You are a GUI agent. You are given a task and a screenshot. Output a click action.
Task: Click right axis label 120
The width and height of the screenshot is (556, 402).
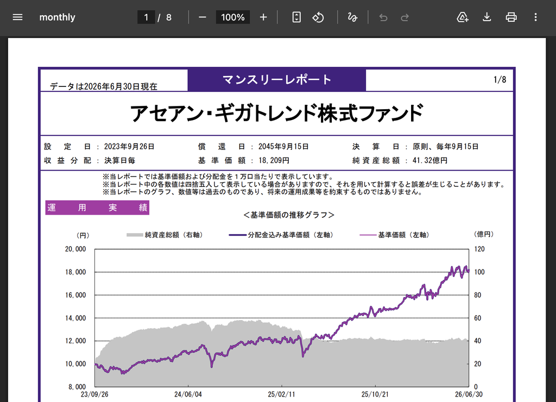point(479,249)
